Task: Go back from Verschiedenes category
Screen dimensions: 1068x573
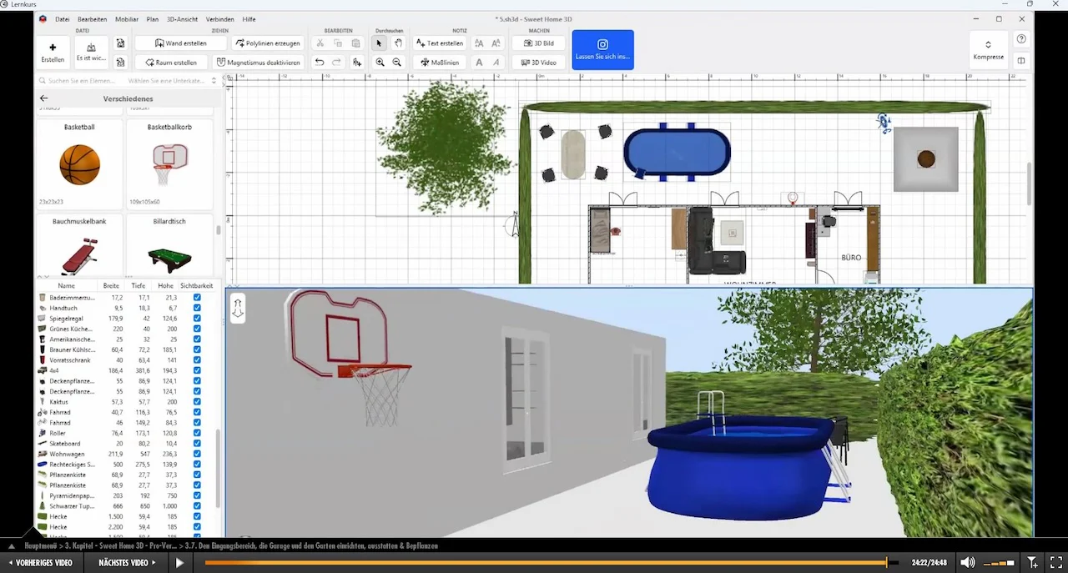Action: pos(44,98)
